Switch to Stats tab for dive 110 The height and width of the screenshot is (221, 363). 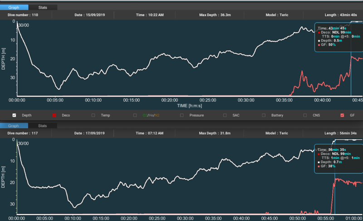click(42, 8)
